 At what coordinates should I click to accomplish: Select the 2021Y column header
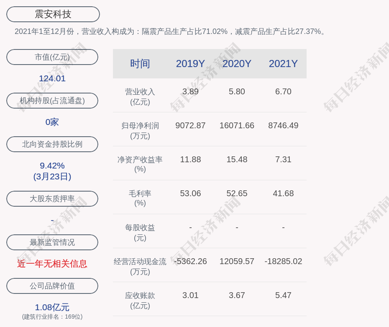283,64
